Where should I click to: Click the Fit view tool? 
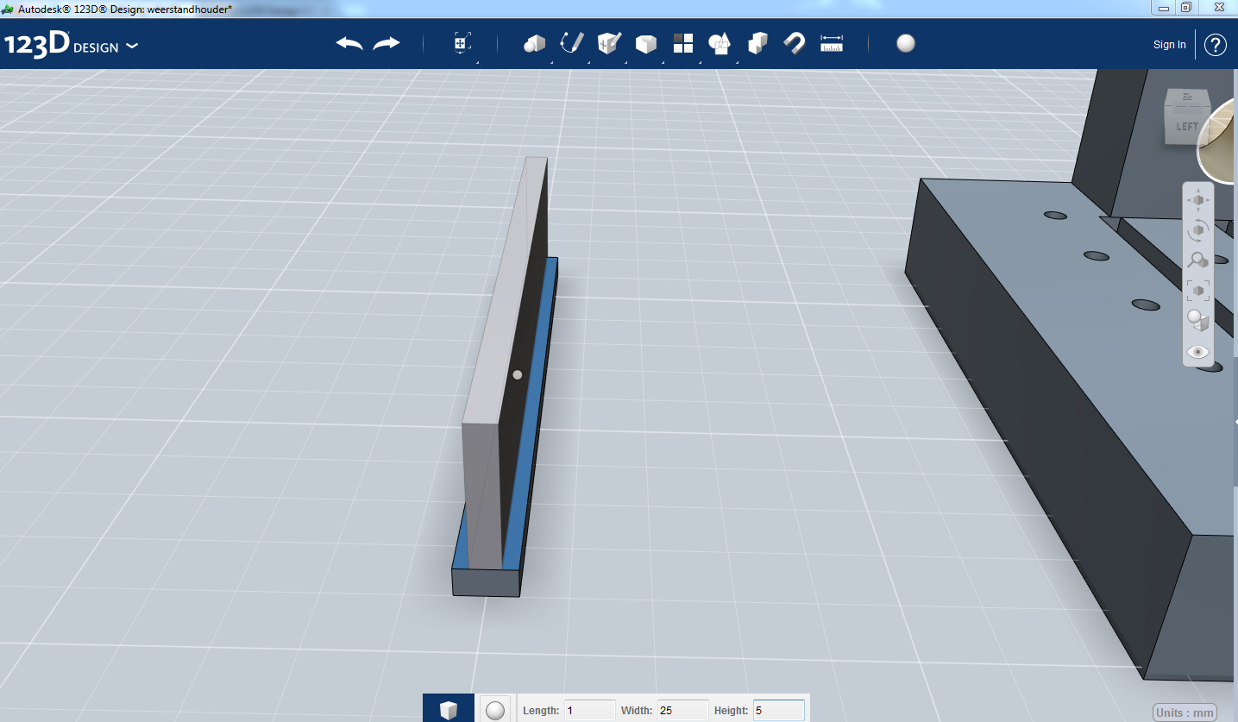(1198, 291)
